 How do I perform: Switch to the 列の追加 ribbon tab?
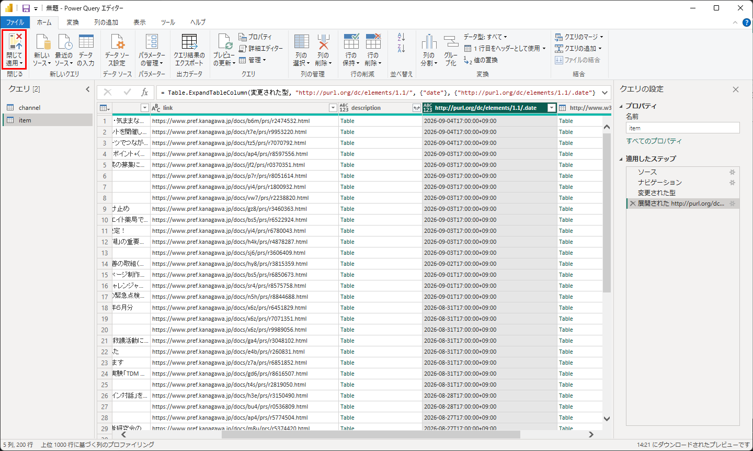coord(106,22)
